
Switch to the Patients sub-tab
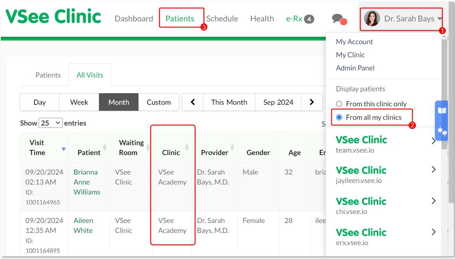coord(48,75)
